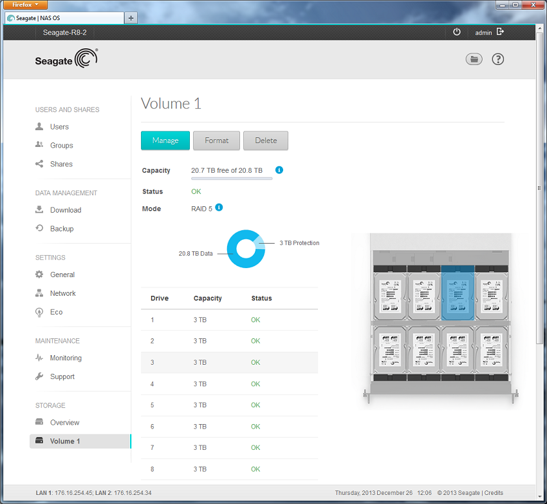Click the Users person icon in sidebar
Viewport: 547px width, 504px height.
(39, 126)
